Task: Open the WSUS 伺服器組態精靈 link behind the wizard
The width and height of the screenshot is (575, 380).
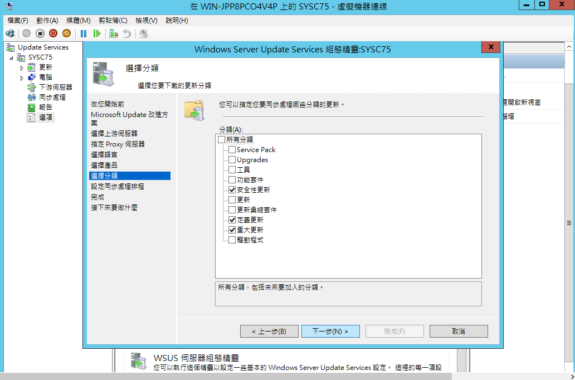Action: [x=196, y=358]
